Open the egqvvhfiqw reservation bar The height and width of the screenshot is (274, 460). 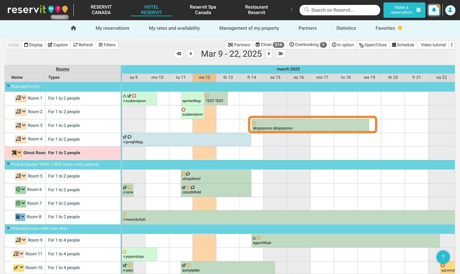pos(346,241)
